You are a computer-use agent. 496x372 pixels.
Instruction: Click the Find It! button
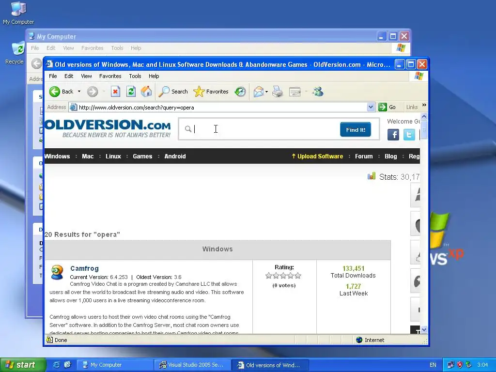coord(356,130)
